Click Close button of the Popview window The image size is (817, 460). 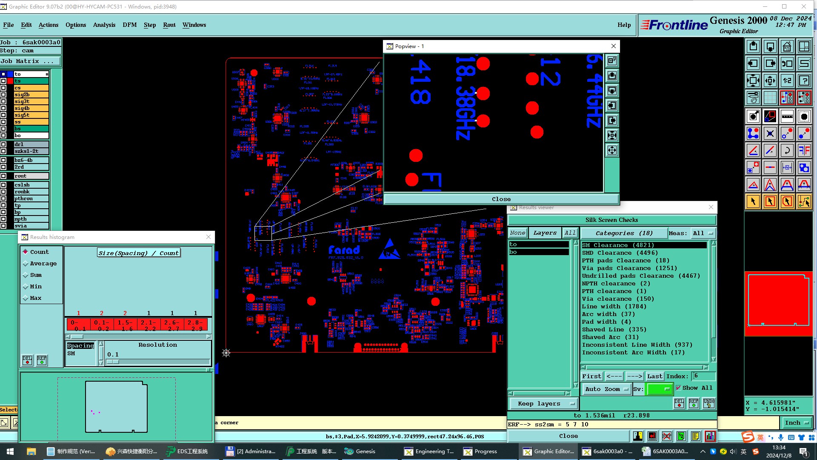pyautogui.click(x=501, y=199)
